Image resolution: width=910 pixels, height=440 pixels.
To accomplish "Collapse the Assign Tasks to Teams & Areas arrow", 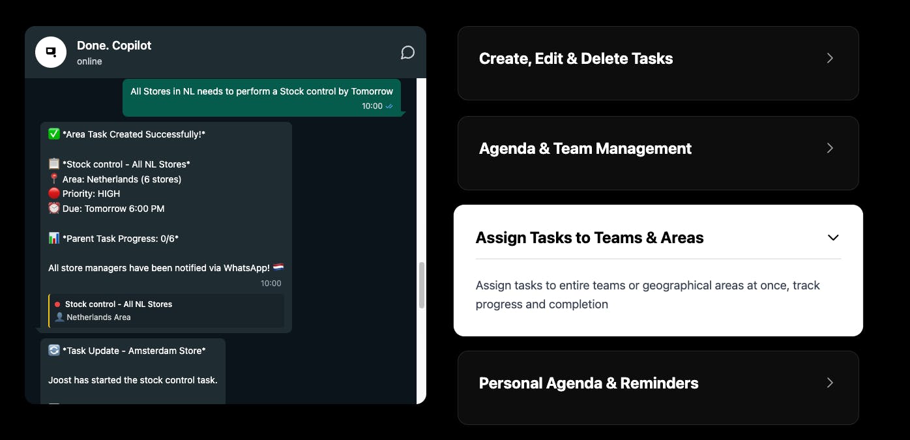I will tap(833, 237).
